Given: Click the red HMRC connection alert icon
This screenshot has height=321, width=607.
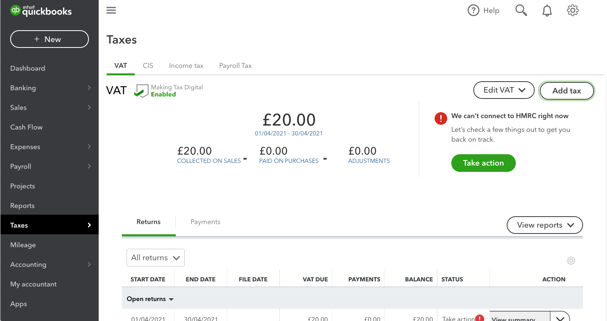Looking at the screenshot, I should pos(441,118).
